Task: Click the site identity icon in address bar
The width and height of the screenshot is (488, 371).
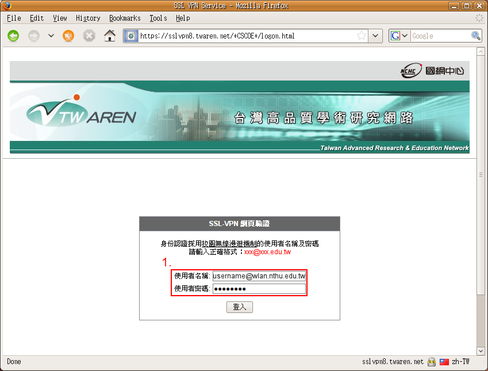Action: pyautogui.click(x=131, y=36)
